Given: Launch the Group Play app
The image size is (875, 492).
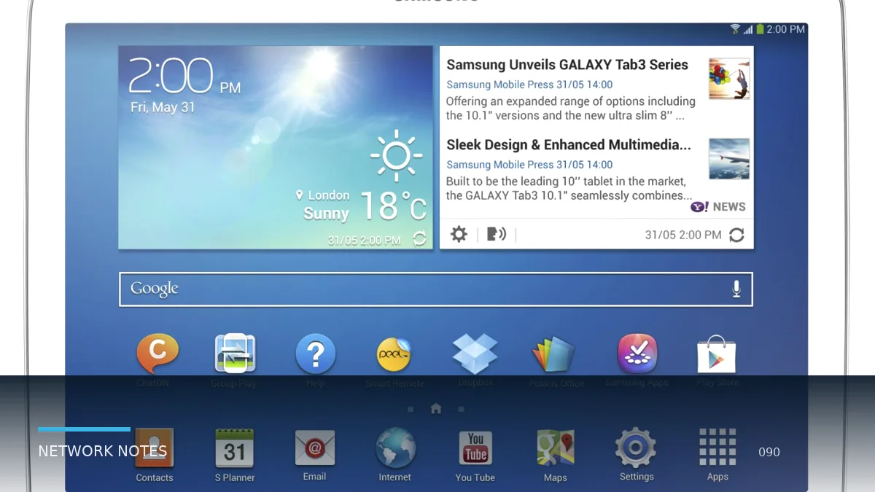Looking at the screenshot, I should (235, 354).
